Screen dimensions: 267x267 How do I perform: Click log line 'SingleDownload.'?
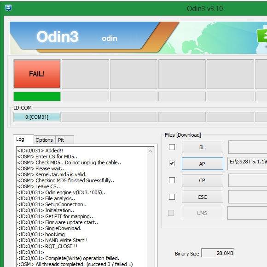(x=49, y=228)
